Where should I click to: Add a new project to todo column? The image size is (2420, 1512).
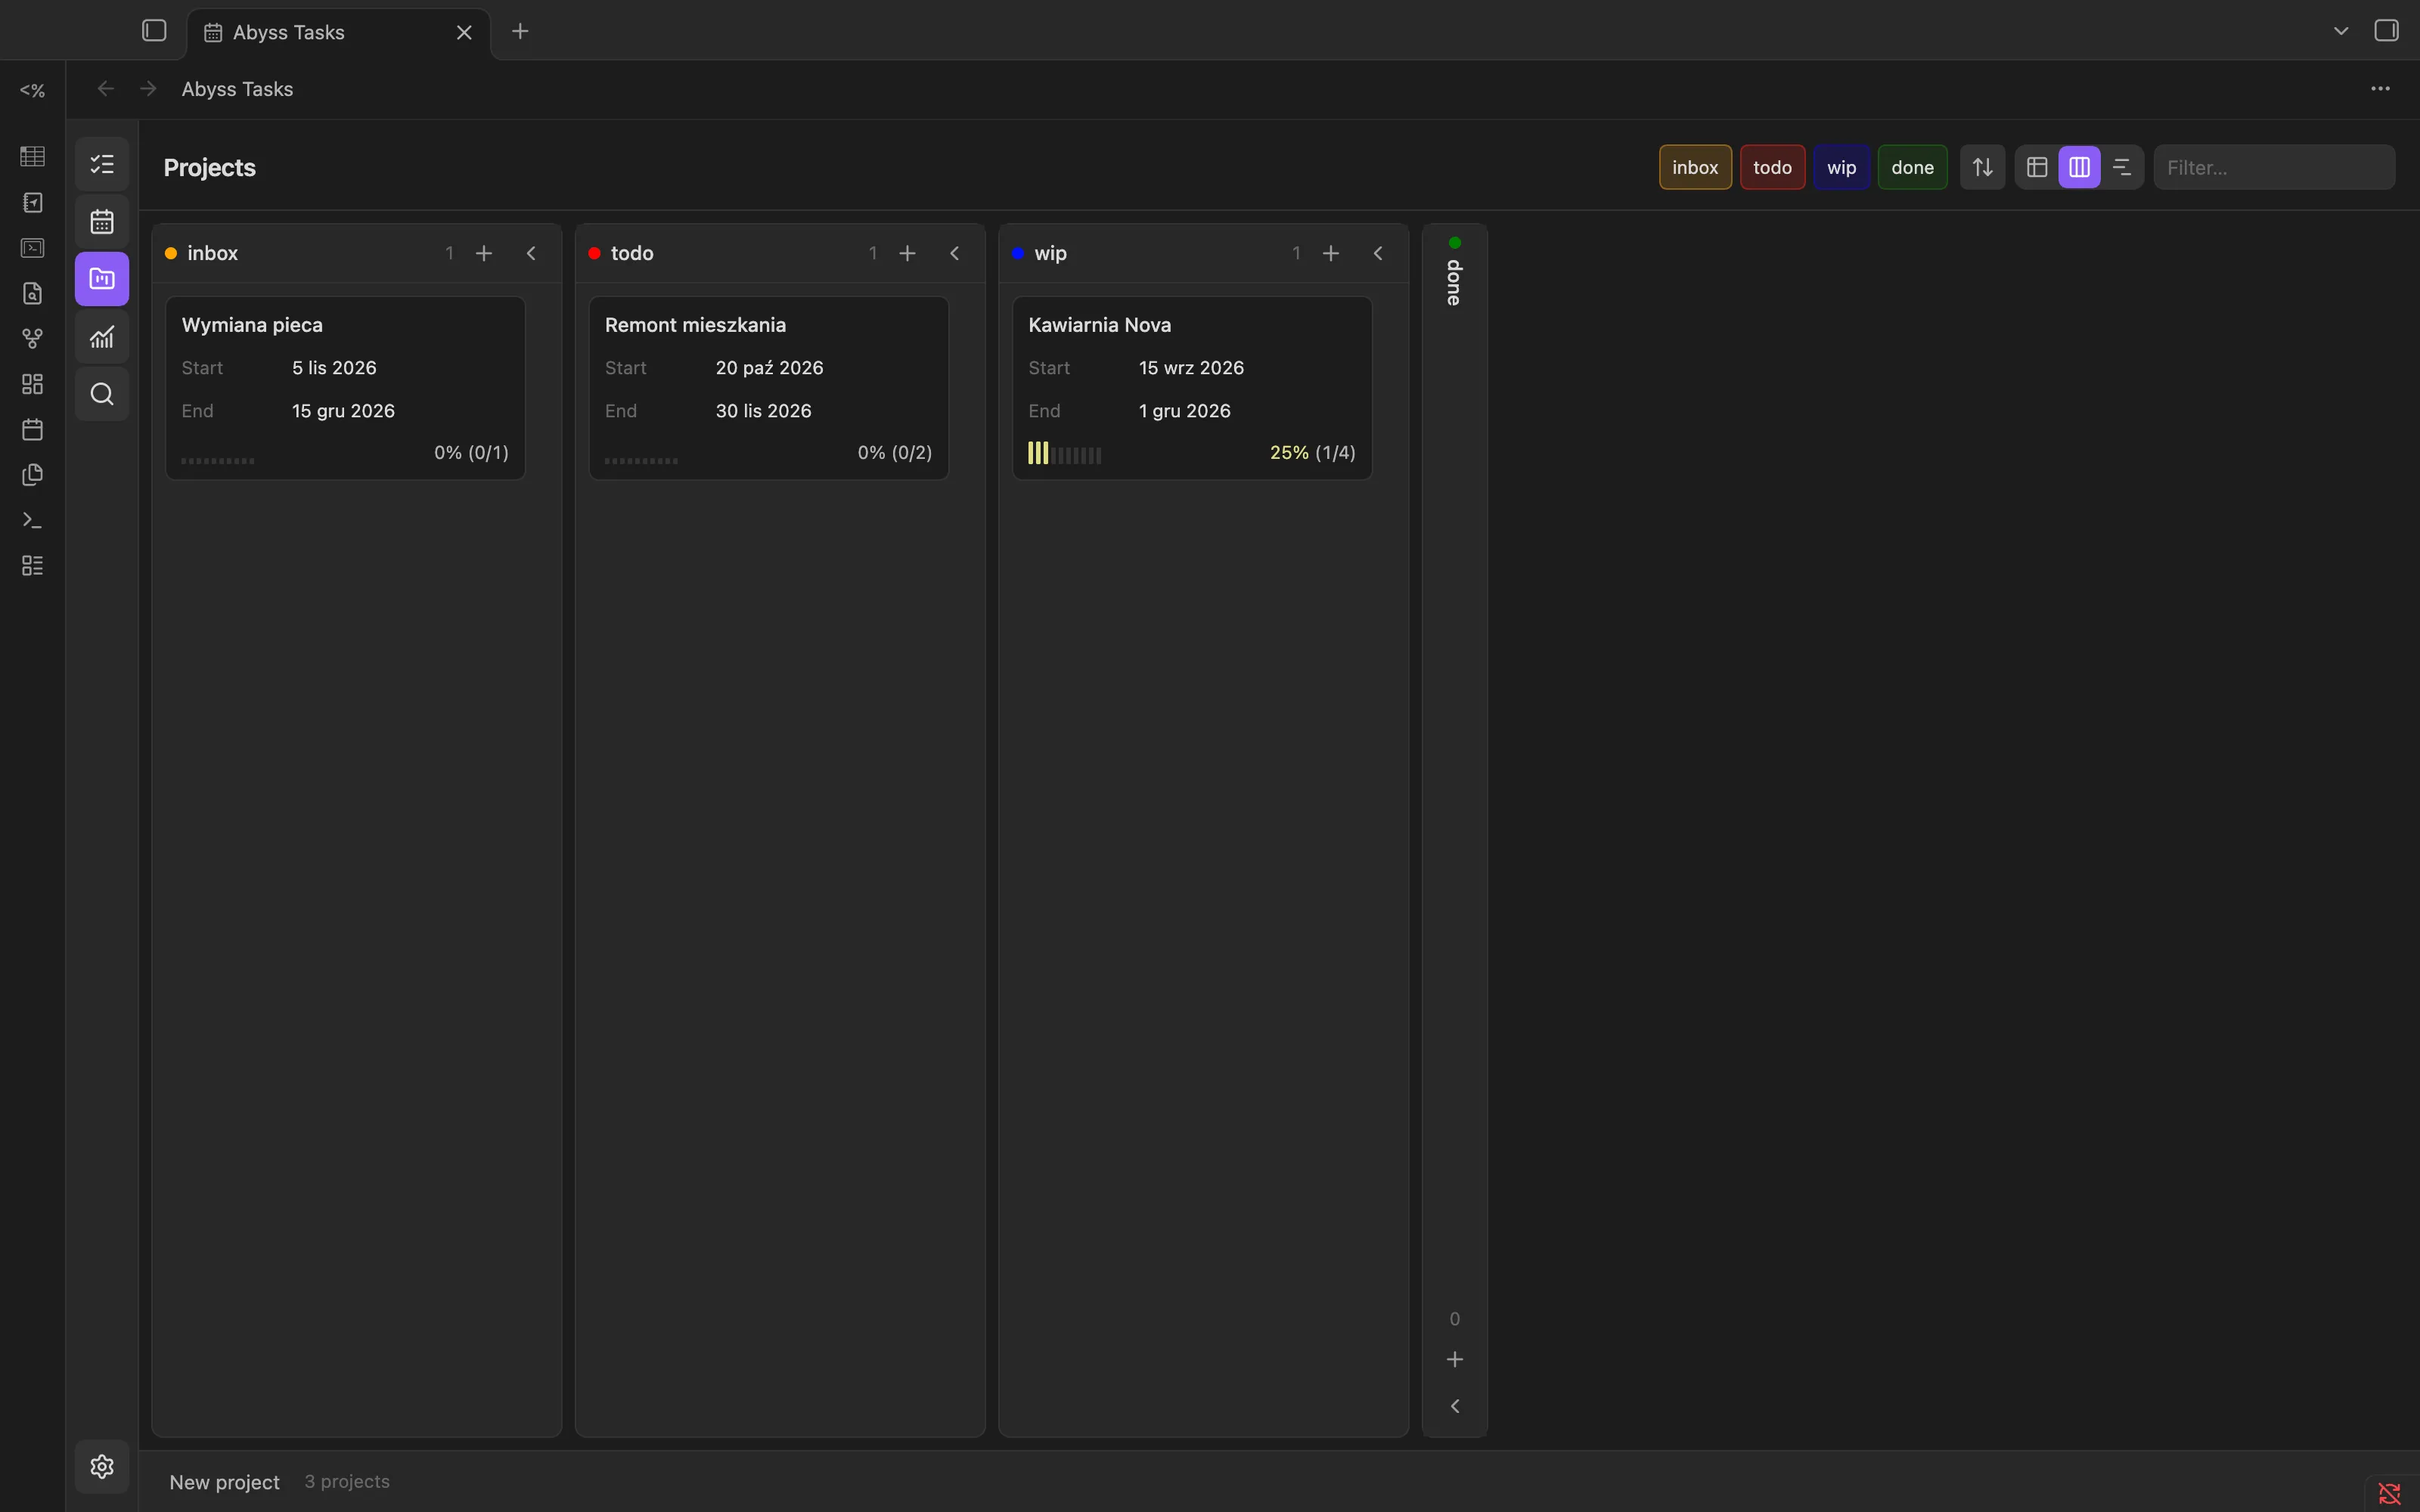click(907, 254)
